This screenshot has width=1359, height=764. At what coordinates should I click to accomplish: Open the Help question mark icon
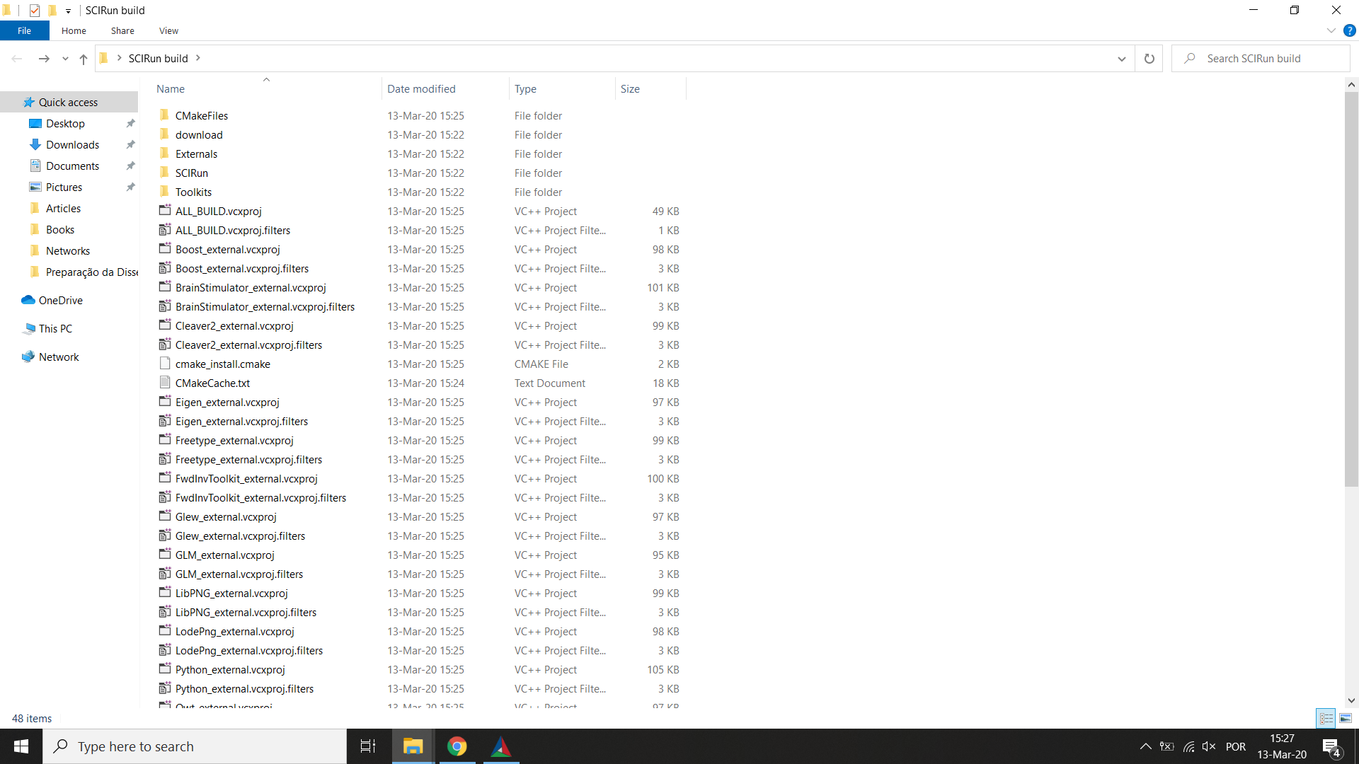coord(1349,30)
